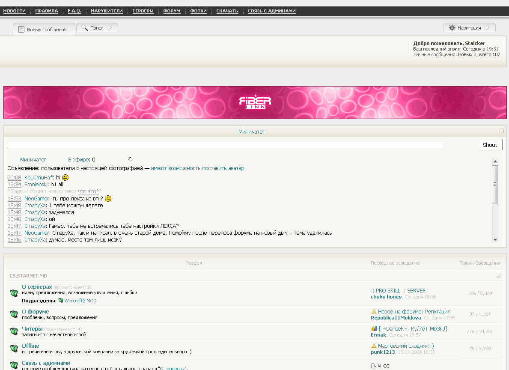This screenshot has width=509, height=370.
Task: Open the :: PRO SKILL :: SERVER post
Action: coord(398,291)
